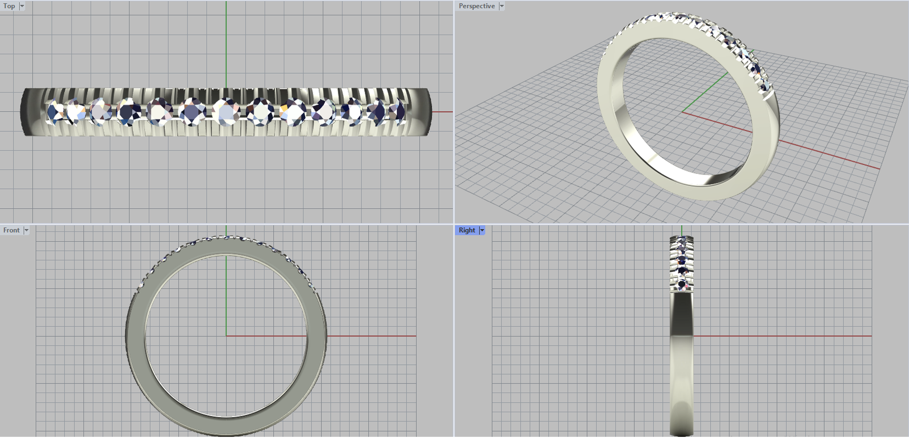Screen dimensions: 909x438
Task: Click the red axis line in Front viewport
Action: point(369,336)
